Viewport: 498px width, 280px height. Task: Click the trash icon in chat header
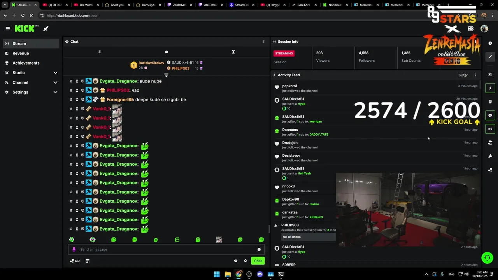click(100, 52)
